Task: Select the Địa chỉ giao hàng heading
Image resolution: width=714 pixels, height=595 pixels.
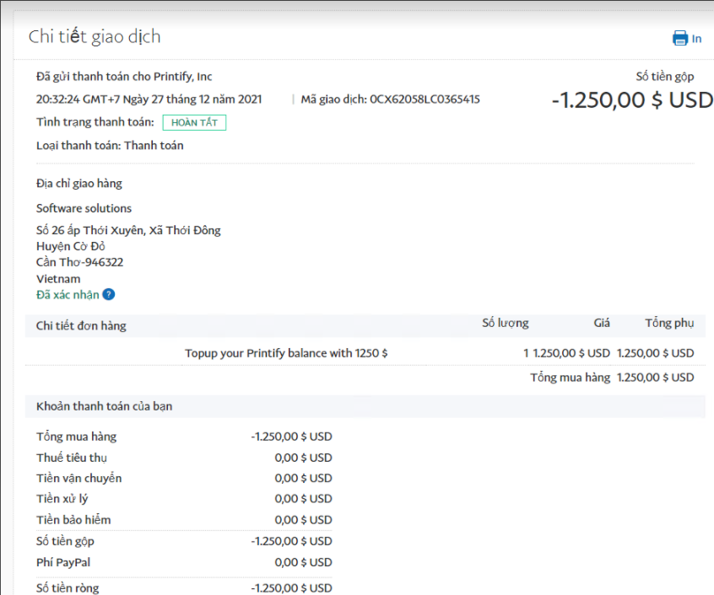Action: pos(79,184)
